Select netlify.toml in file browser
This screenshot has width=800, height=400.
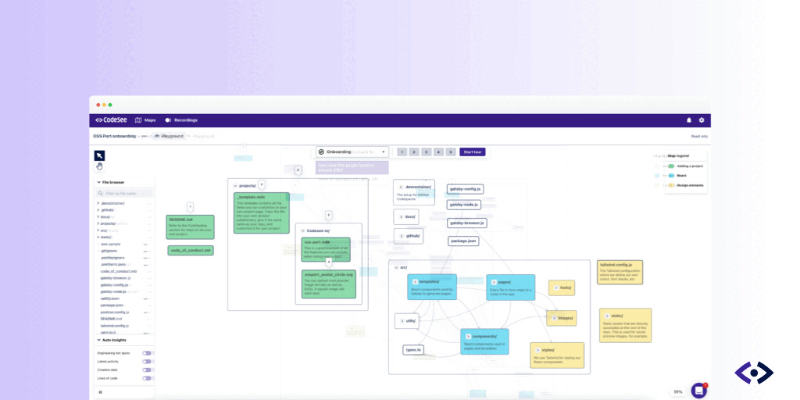(x=109, y=298)
